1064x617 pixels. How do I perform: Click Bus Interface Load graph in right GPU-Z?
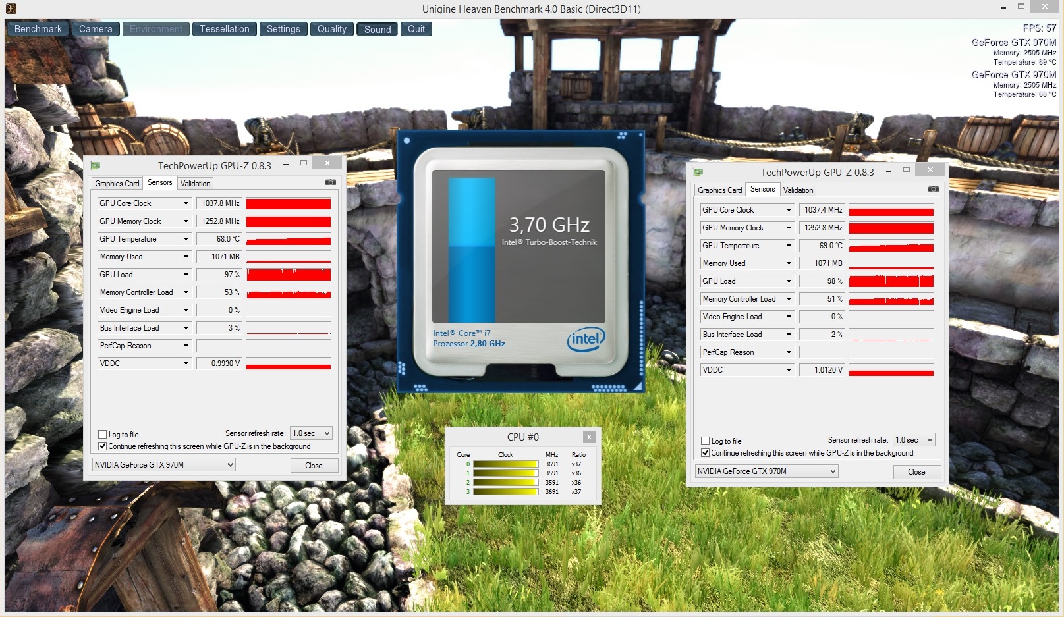pos(891,335)
